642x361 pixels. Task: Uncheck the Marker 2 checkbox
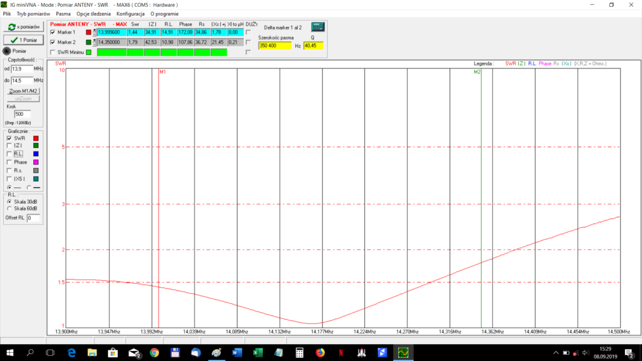coord(51,41)
